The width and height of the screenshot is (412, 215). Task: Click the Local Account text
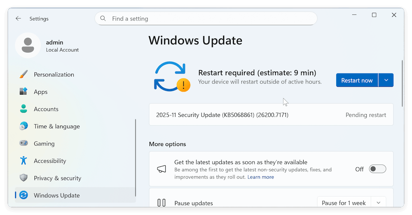(62, 50)
